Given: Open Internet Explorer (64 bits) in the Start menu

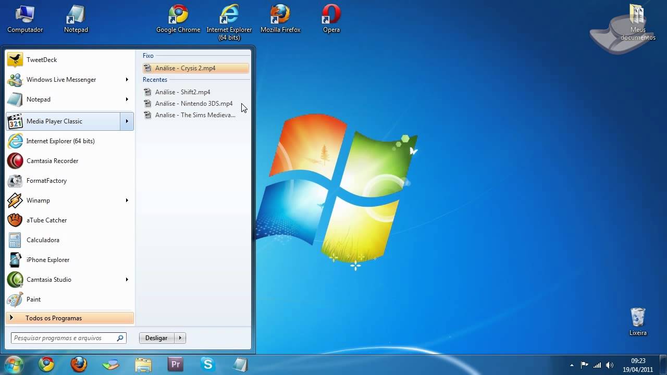Looking at the screenshot, I should pyautogui.click(x=70, y=141).
